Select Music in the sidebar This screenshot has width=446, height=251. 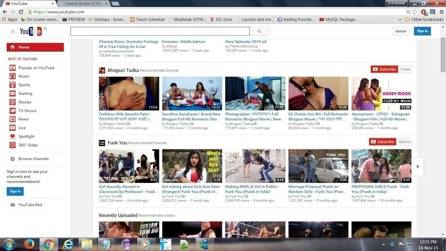[x=23, y=76]
